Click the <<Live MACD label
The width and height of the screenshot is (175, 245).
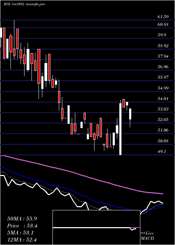pos(147,236)
